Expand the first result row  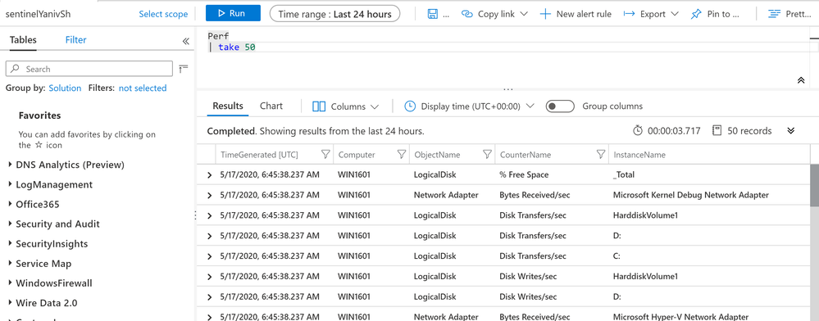pos(209,175)
